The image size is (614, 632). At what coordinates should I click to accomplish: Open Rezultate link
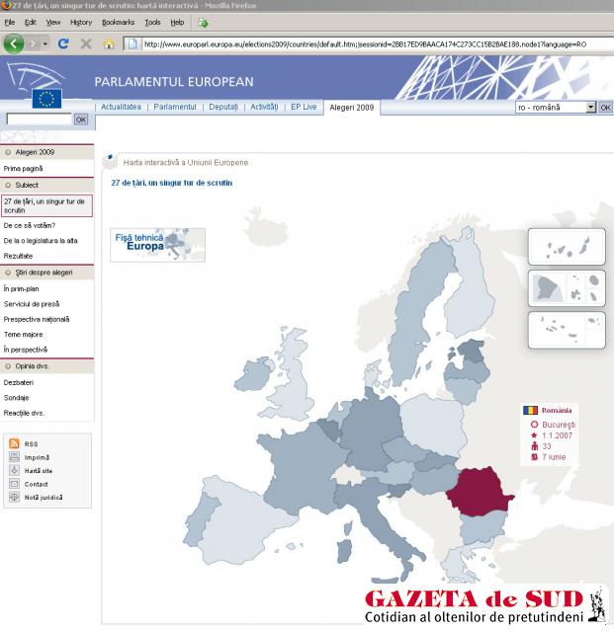tap(18, 256)
